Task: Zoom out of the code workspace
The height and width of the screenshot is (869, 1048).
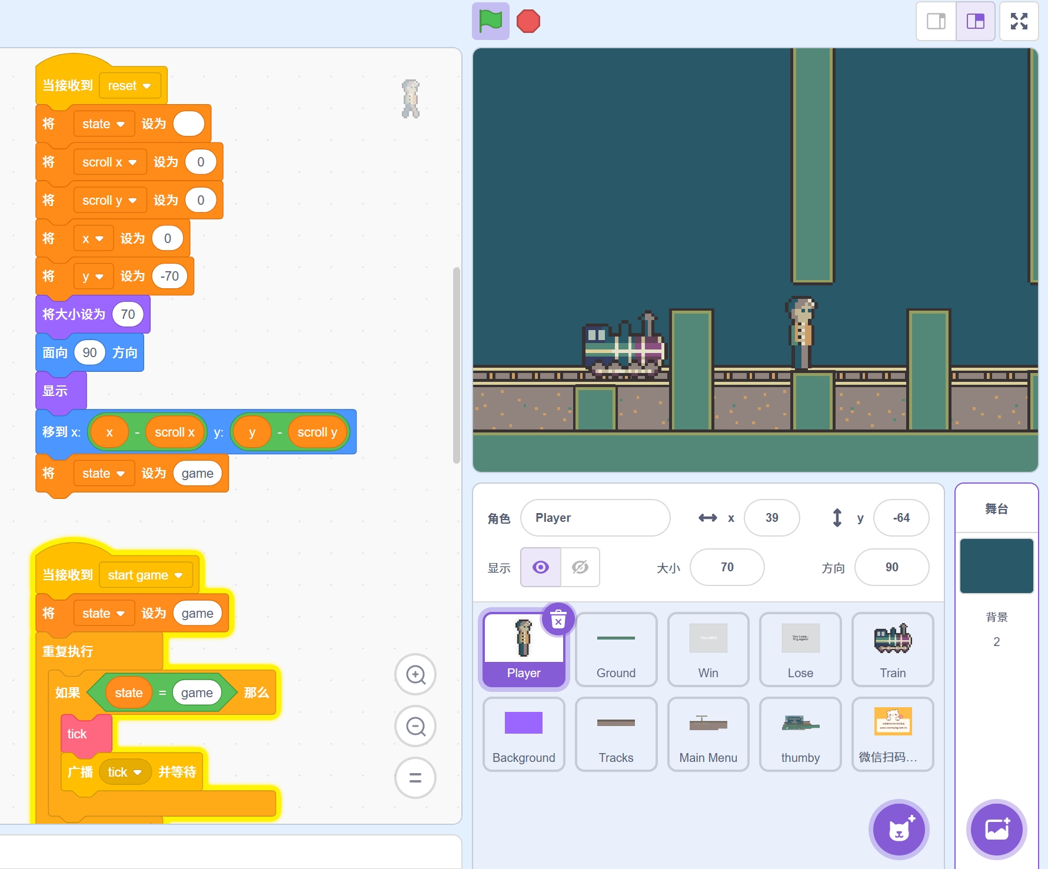Action: click(x=415, y=727)
